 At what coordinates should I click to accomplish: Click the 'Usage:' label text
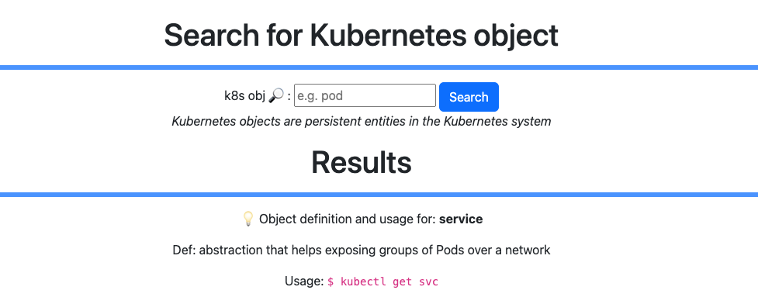[304, 282]
